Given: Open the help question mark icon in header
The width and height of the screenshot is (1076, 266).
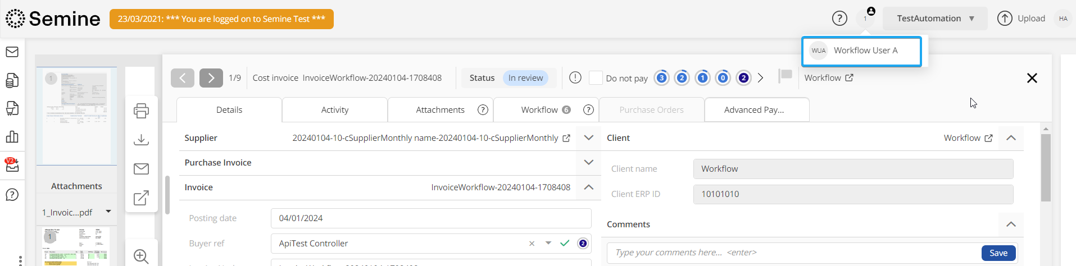Looking at the screenshot, I should pyautogui.click(x=839, y=19).
